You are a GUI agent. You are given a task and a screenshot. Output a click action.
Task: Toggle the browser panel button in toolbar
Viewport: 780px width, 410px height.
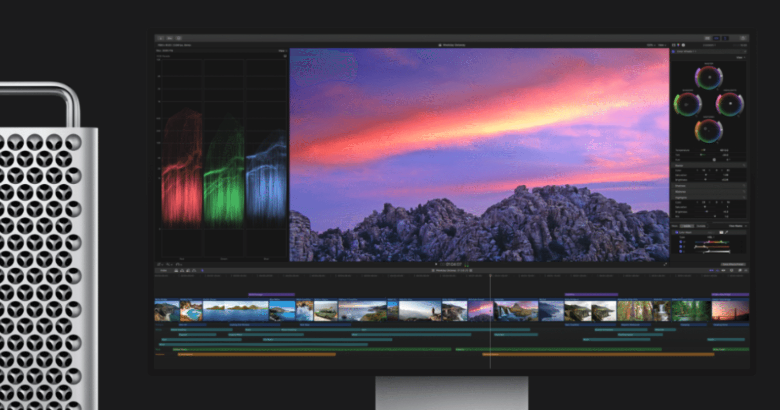pyautogui.click(x=707, y=38)
